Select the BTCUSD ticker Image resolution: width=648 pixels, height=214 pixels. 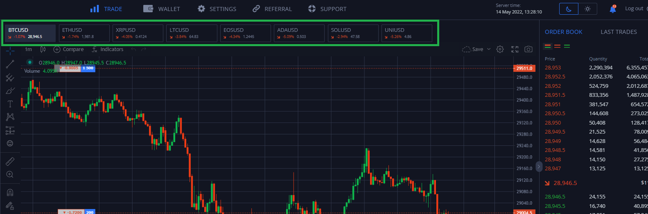pos(30,33)
